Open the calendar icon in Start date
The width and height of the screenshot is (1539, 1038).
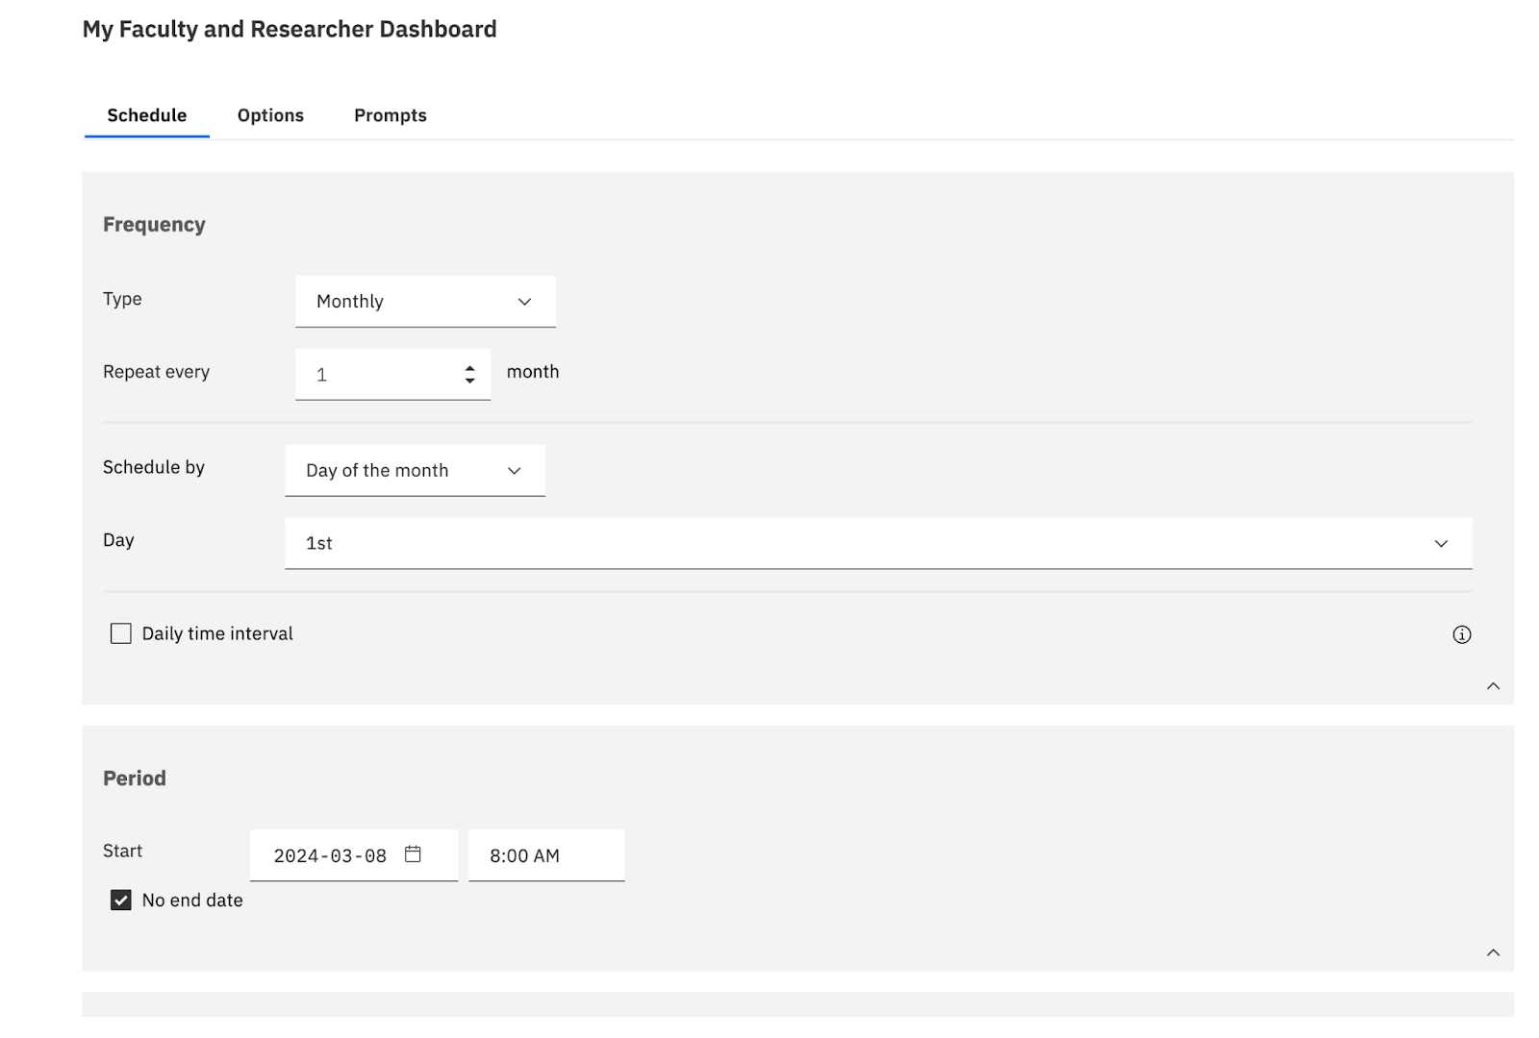click(413, 854)
